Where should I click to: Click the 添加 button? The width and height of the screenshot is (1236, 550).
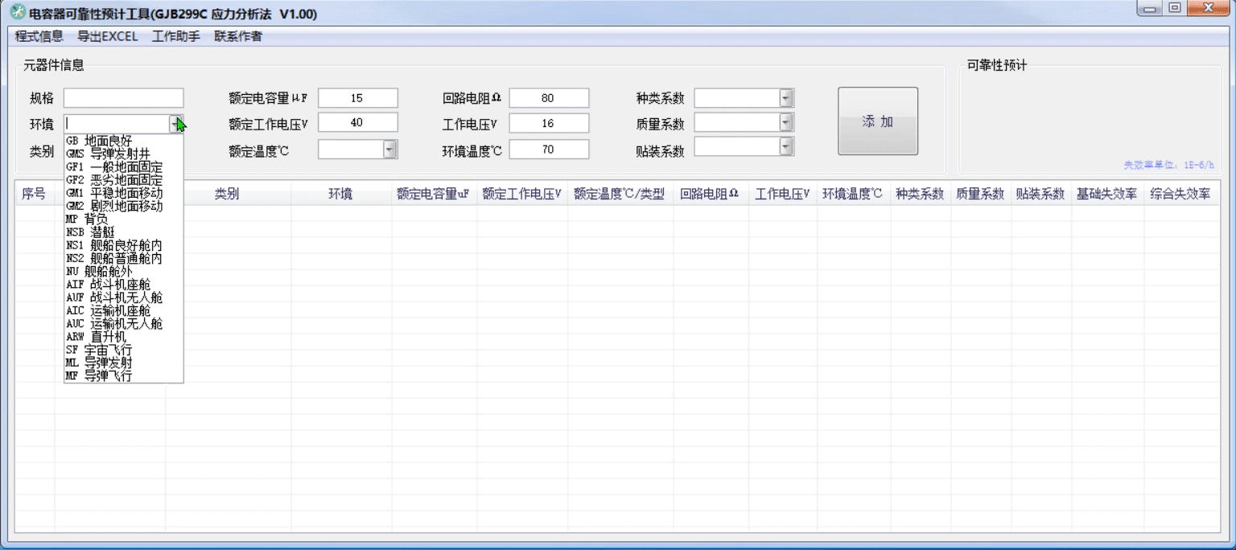point(877,121)
